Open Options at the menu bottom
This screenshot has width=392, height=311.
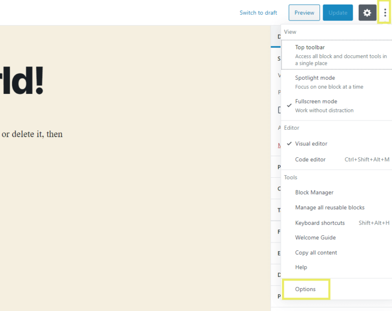(x=306, y=289)
